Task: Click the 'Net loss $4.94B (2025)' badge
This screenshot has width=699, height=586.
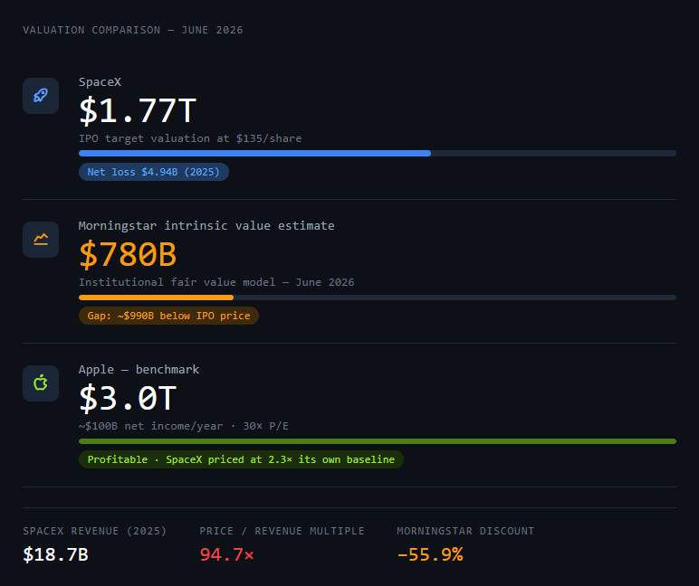Action: click(154, 172)
